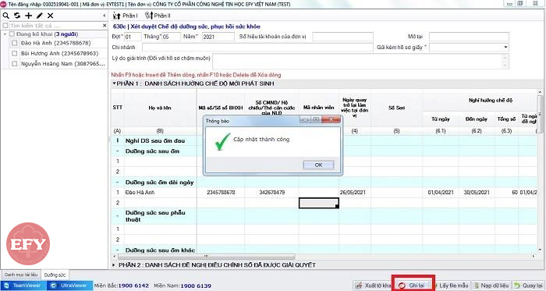Click the Chi nhánh input field
The width and height of the screenshot is (546, 291).
coord(257,47)
